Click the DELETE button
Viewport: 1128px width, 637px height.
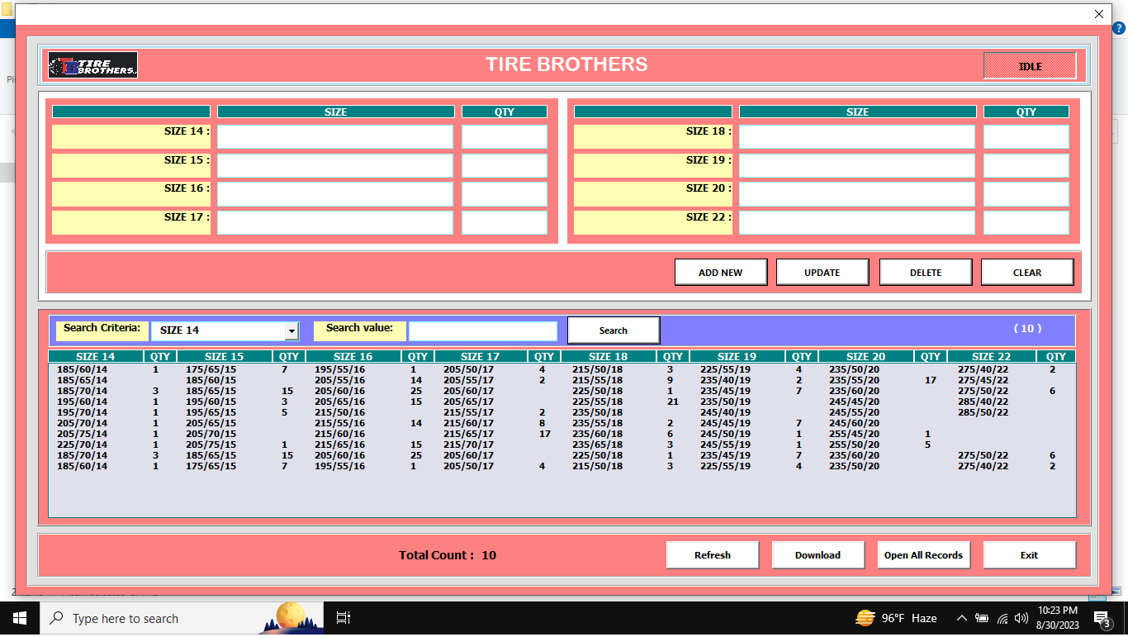click(x=925, y=273)
